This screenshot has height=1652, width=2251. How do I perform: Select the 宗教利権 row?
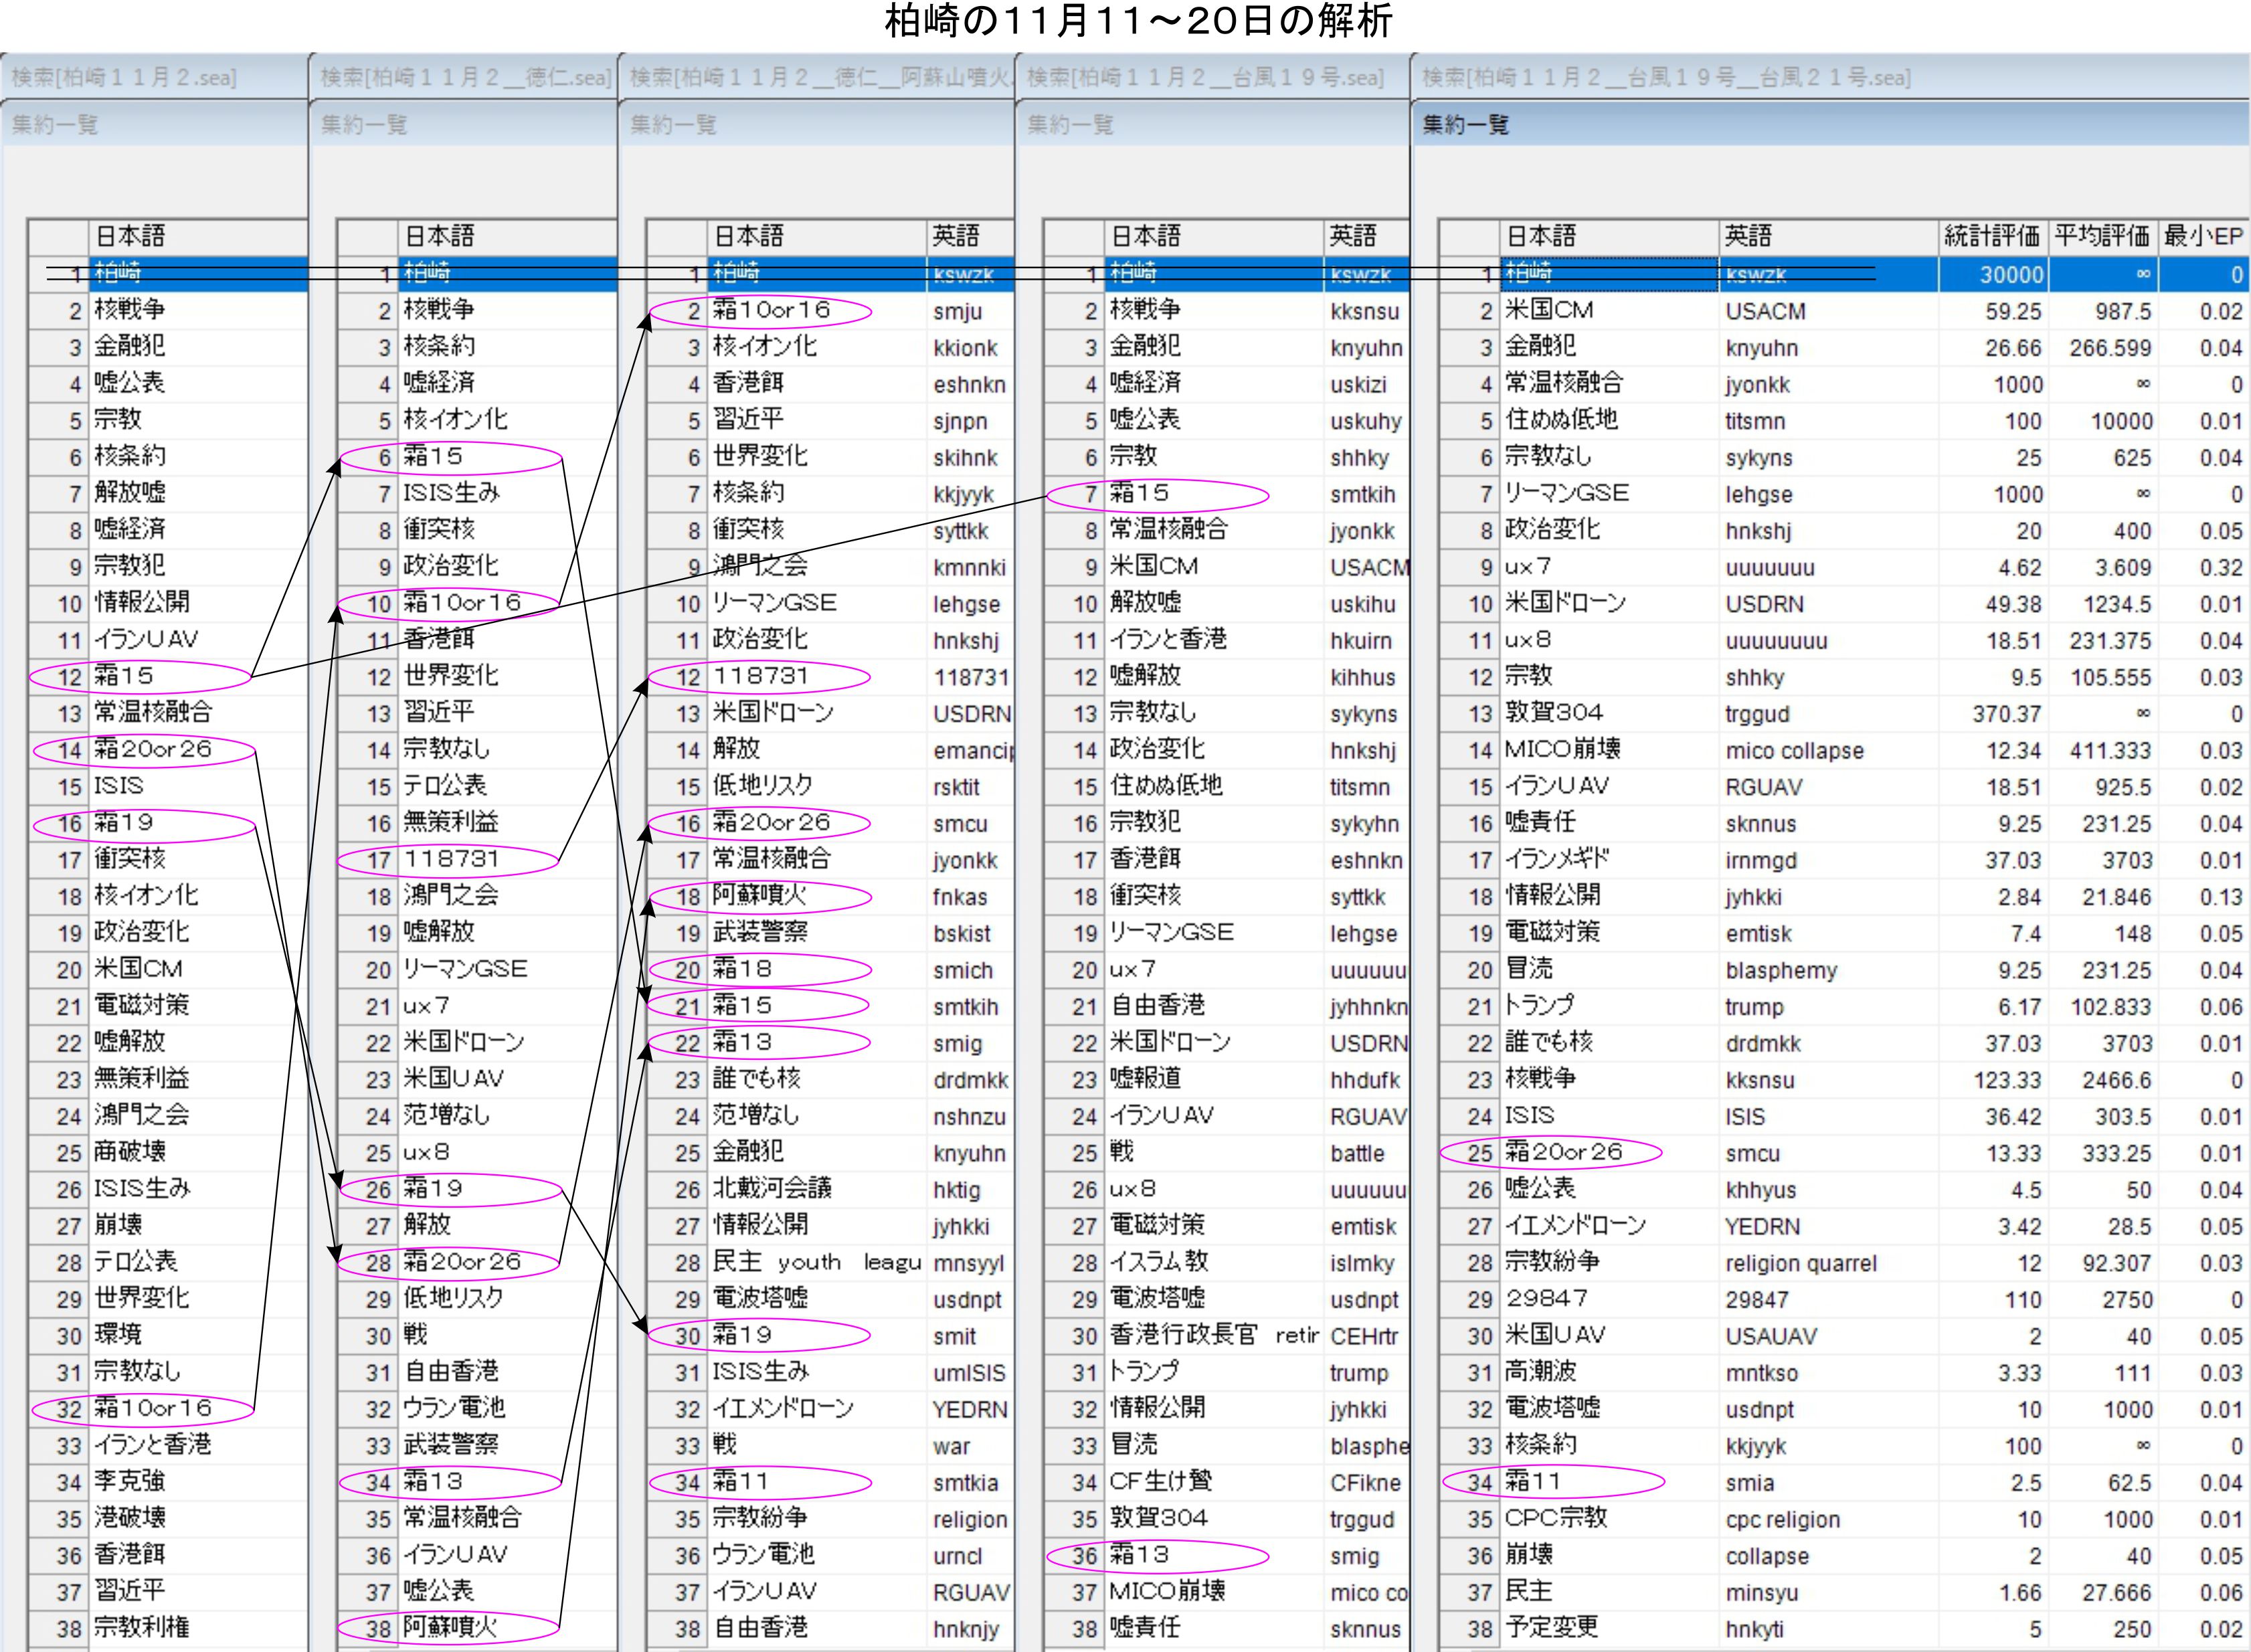(141, 1628)
